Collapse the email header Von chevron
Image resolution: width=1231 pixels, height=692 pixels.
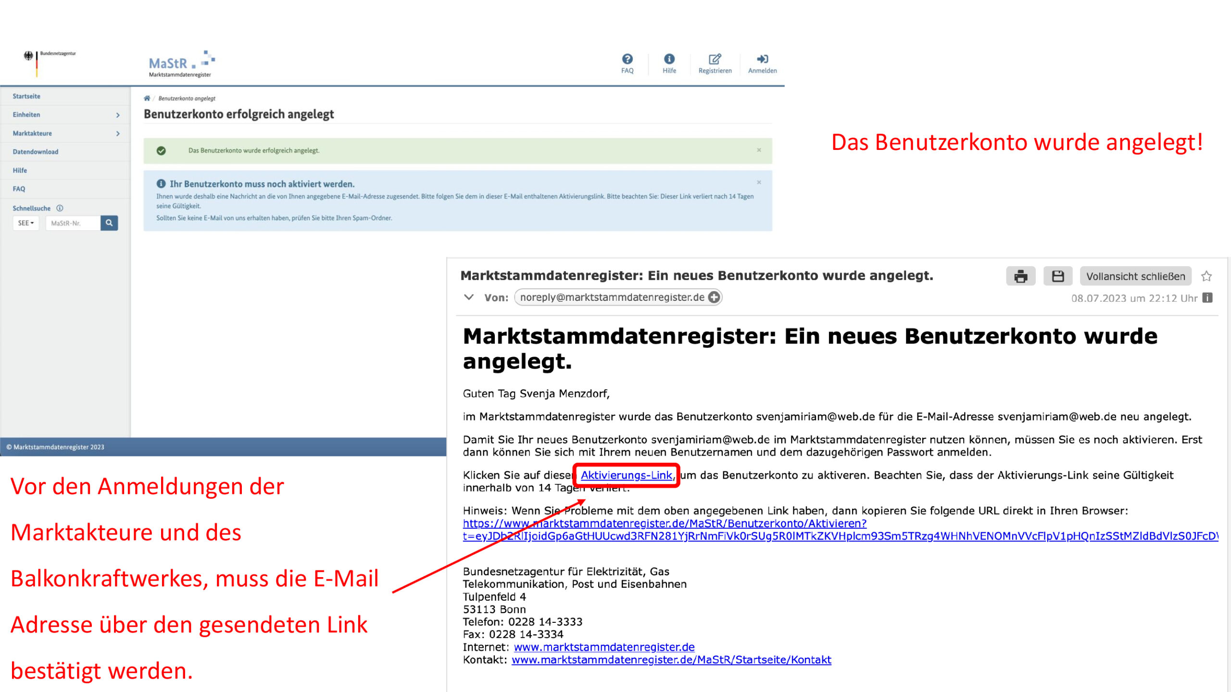tap(469, 297)
